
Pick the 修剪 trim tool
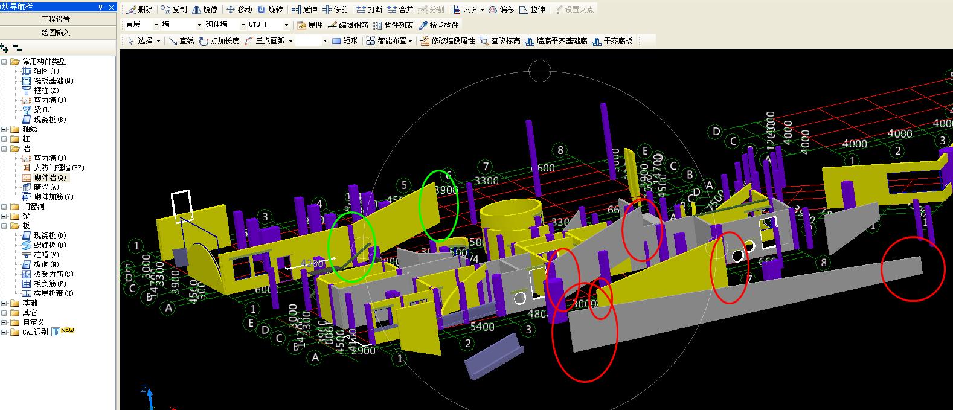pyautogui.click(x=336, y=10)
